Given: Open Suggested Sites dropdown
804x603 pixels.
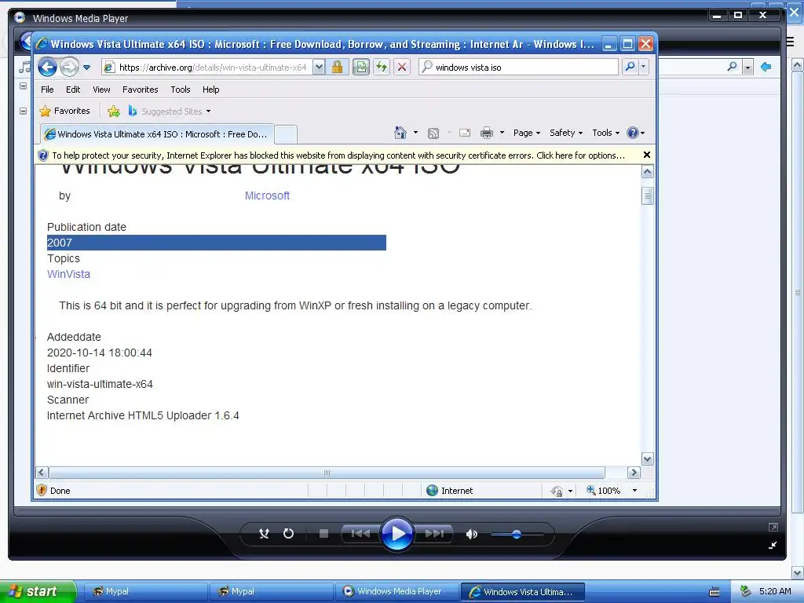Looking at the screenshot, I should (x=170, y=111).
